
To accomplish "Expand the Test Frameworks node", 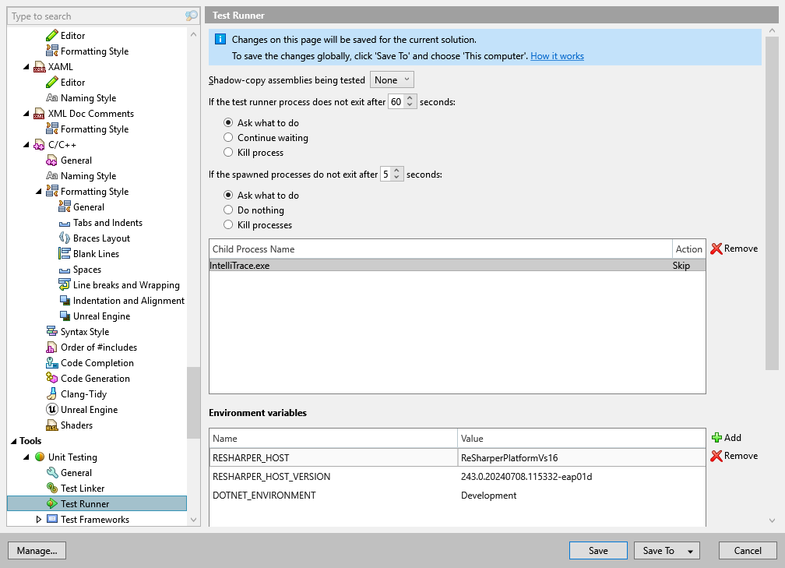I will [37, 519].
